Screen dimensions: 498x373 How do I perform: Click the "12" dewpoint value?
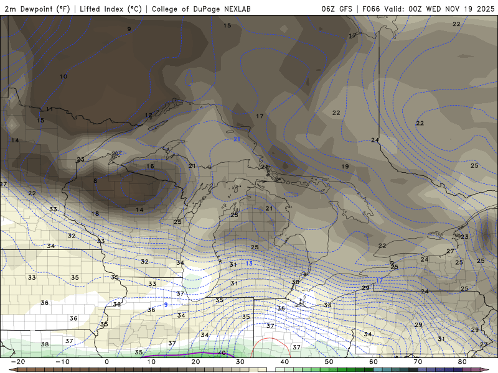(x=149, y=116)
